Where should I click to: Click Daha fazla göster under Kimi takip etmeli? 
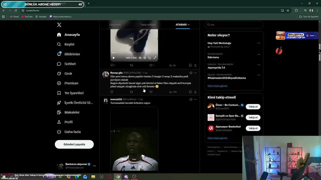(217, 138)
